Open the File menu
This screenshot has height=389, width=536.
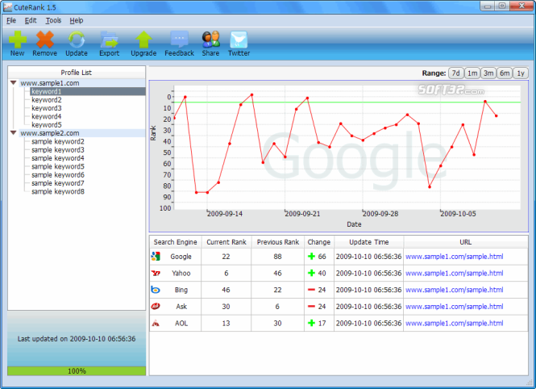(11, 20)
